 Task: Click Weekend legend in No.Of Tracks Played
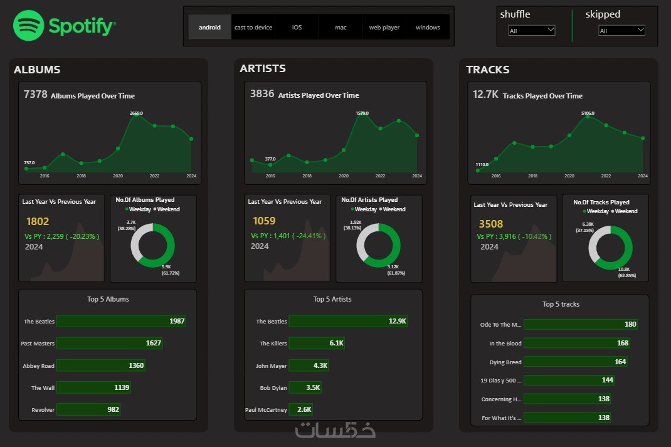[x=625, y=211]
